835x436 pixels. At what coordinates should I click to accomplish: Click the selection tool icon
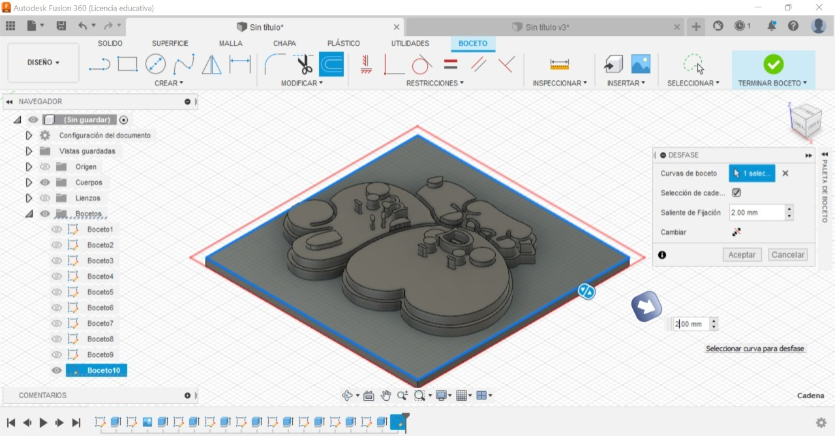[x=693, y=64]
